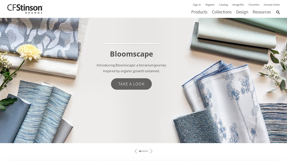Advance to next carousel slide arrow
The image size is (287, 161).
coord(151,151)
